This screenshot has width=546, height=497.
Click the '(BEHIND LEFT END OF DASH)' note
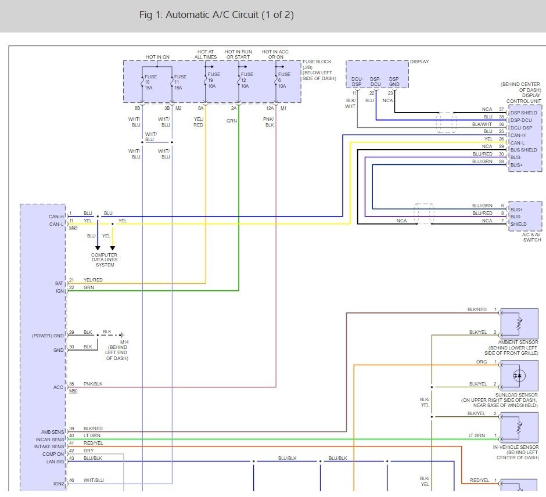(117, 352)
